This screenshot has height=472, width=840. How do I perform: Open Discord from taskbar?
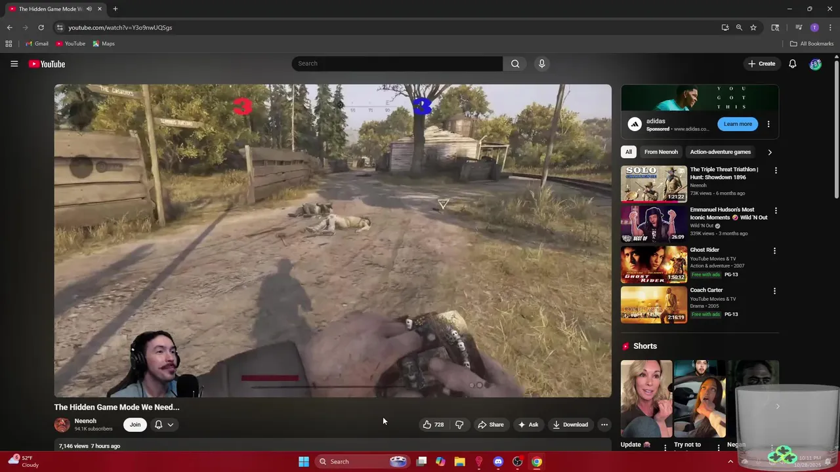(498, 462)
